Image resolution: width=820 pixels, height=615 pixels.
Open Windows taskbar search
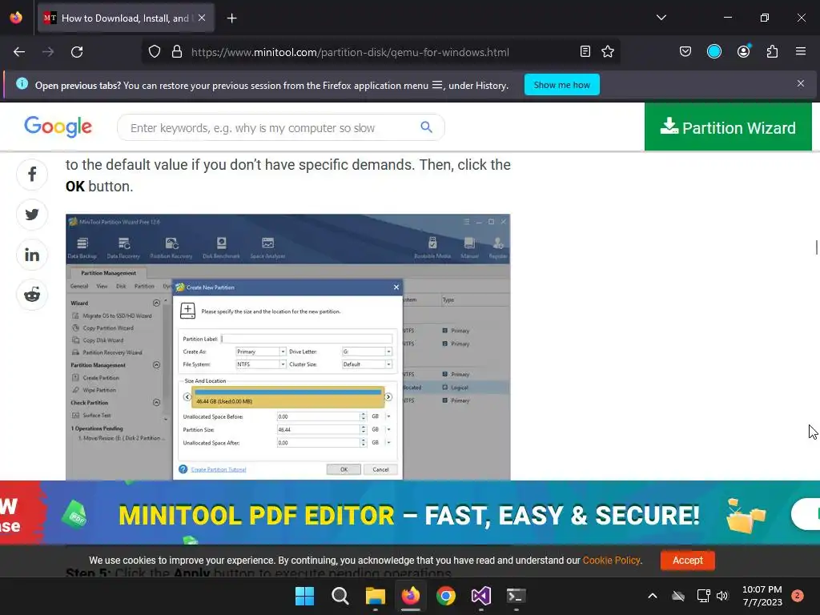coord(340,596)
